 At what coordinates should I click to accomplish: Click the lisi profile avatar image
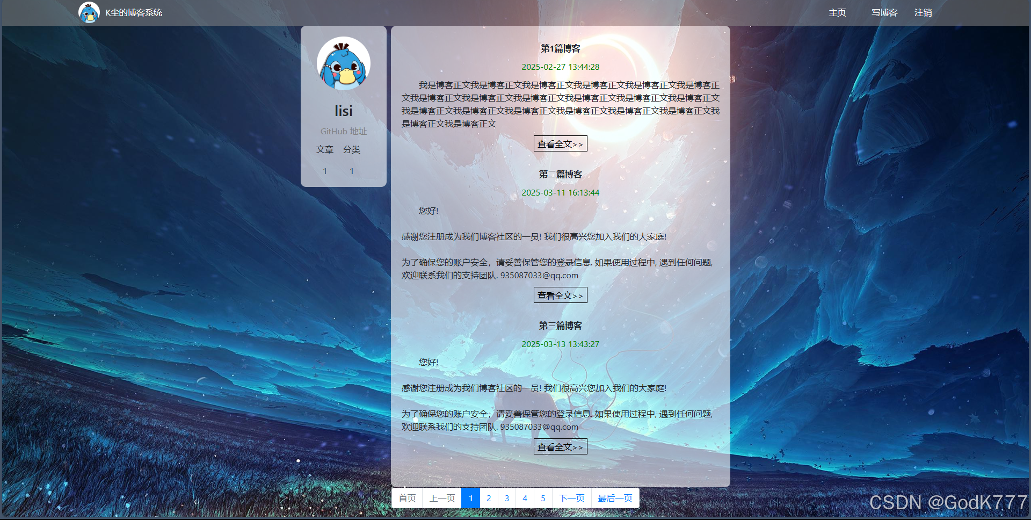343,63
